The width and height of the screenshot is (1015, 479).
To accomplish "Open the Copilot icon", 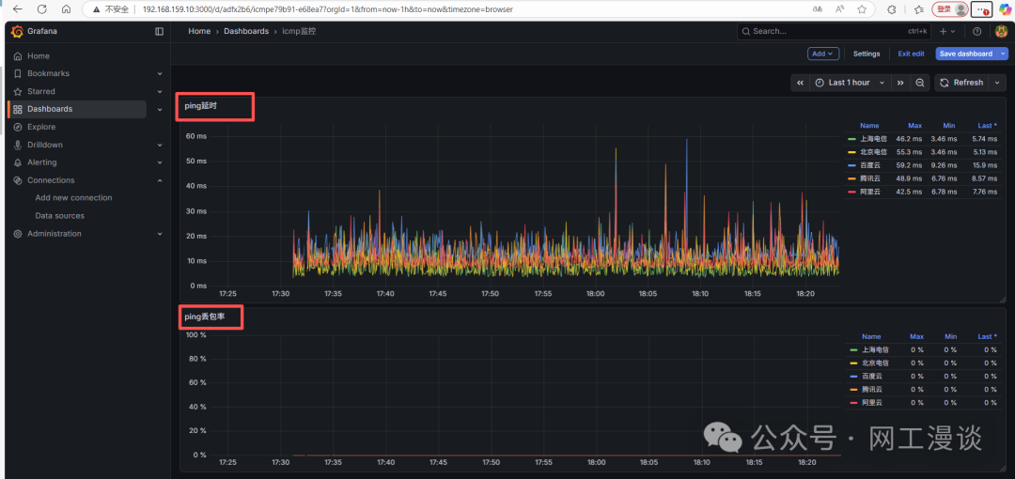I will pyautogui.click(x=1006, y=9).
